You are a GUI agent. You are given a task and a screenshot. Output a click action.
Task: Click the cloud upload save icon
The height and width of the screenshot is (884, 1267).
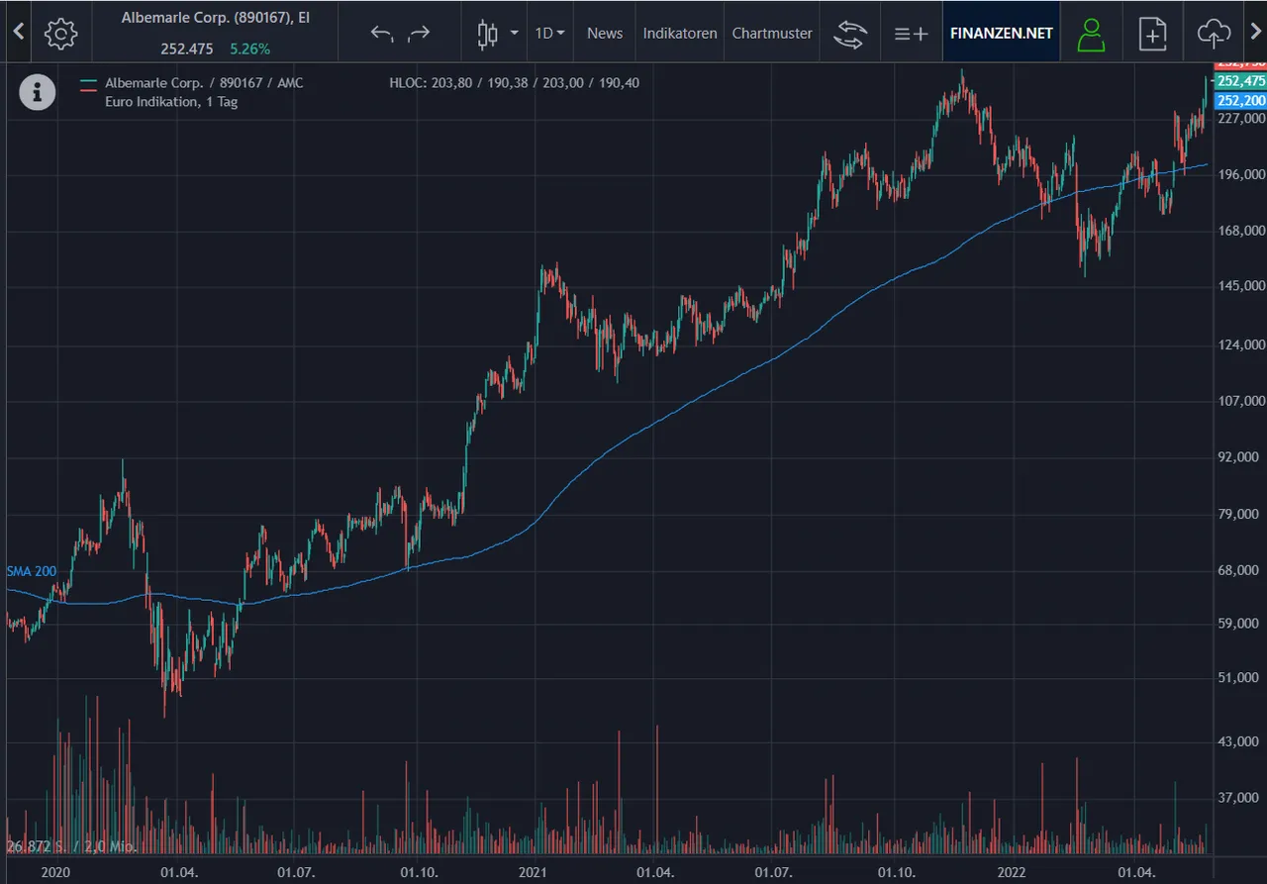coord(1213,33)
